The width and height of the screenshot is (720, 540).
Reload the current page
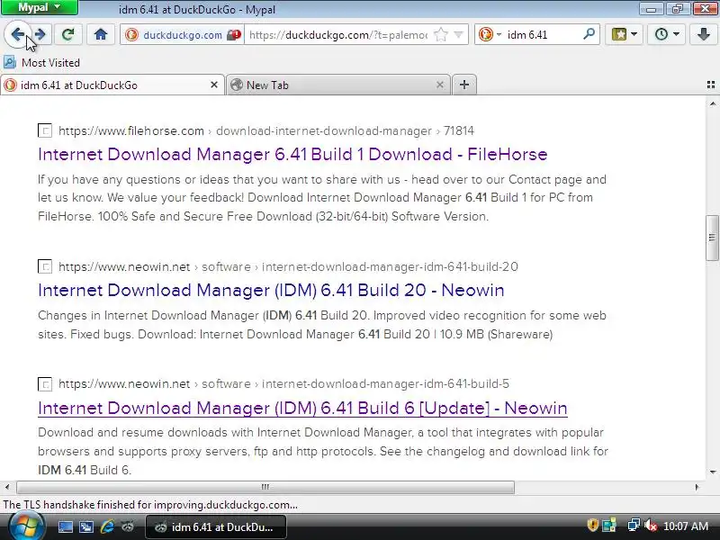click(68, 34)
